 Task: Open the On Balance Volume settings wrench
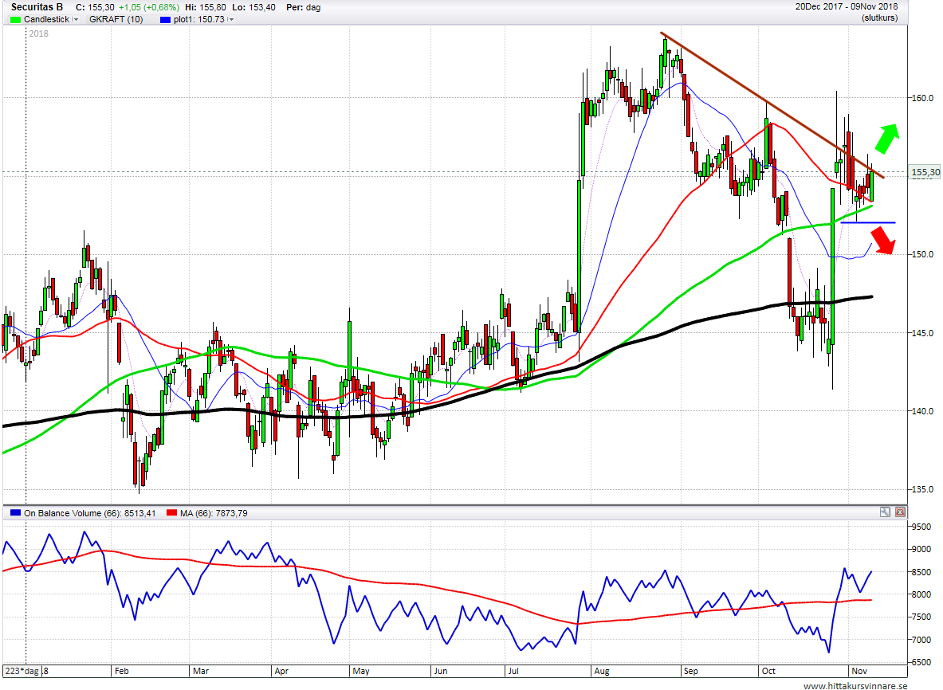tap(885, 512)
